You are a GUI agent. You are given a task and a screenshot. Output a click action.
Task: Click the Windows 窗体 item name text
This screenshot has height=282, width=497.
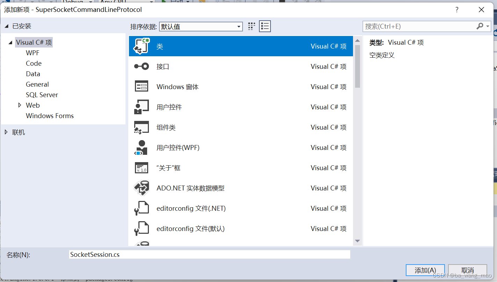(x=178, y=87)
